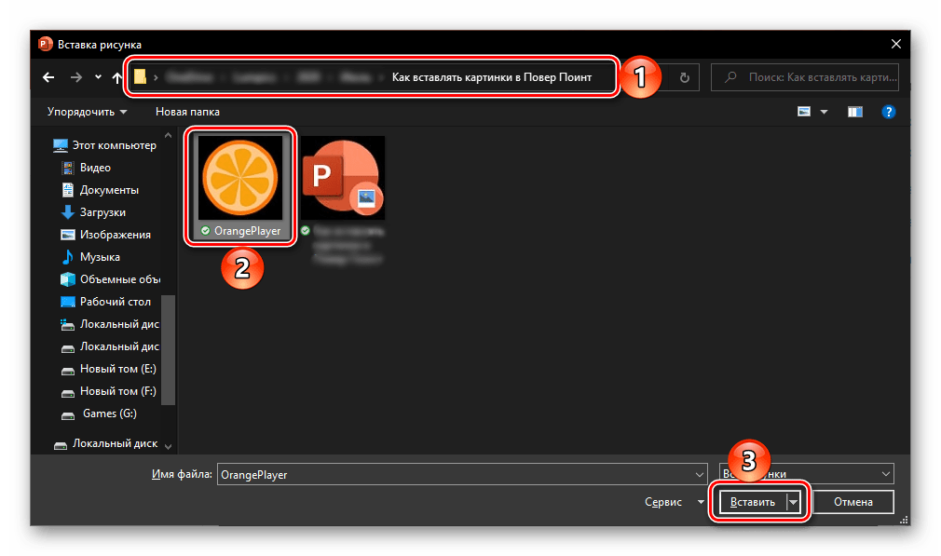Open the Вставить split-button arrow

click(793, 502)
